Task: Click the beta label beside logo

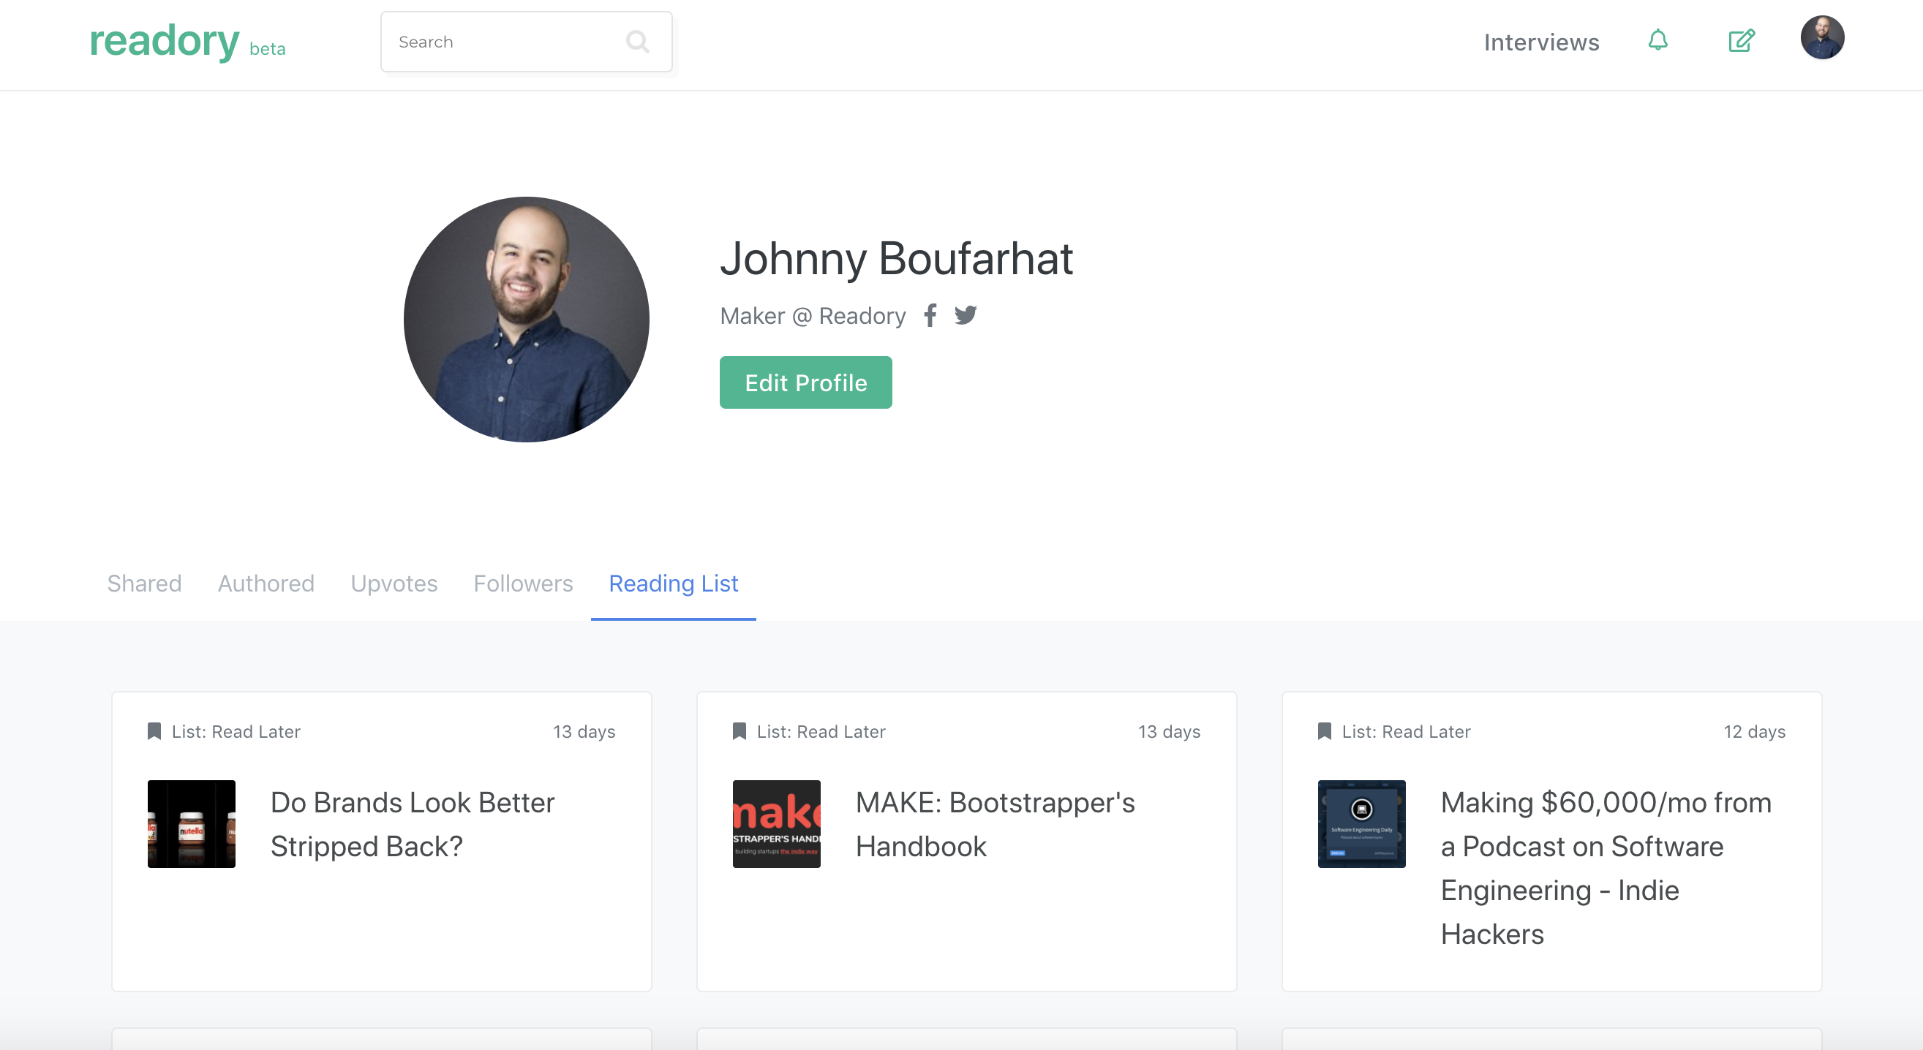Action: (267, 49)
